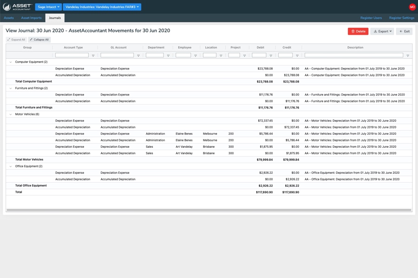Click the Description filter input field
This screenshot has height=278, width=418.
[x=353, y=55]
